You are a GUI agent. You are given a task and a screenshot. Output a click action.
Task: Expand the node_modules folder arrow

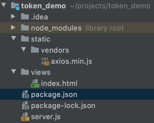click(13, 27)
